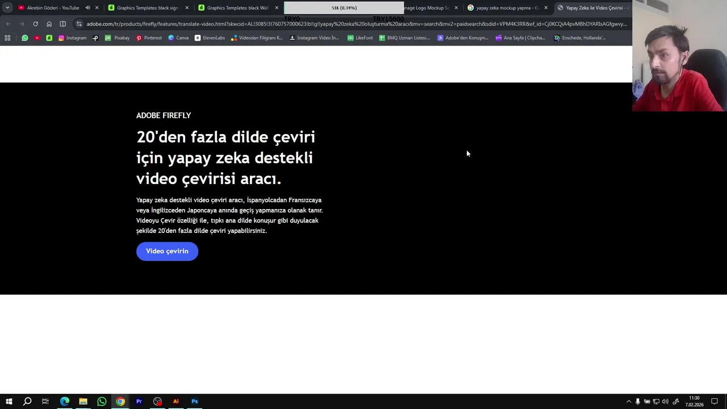Screen dimensions: 727x409
Task: Click the pen input tray icon
Action: pyautogui.click(x=676, y=402)
